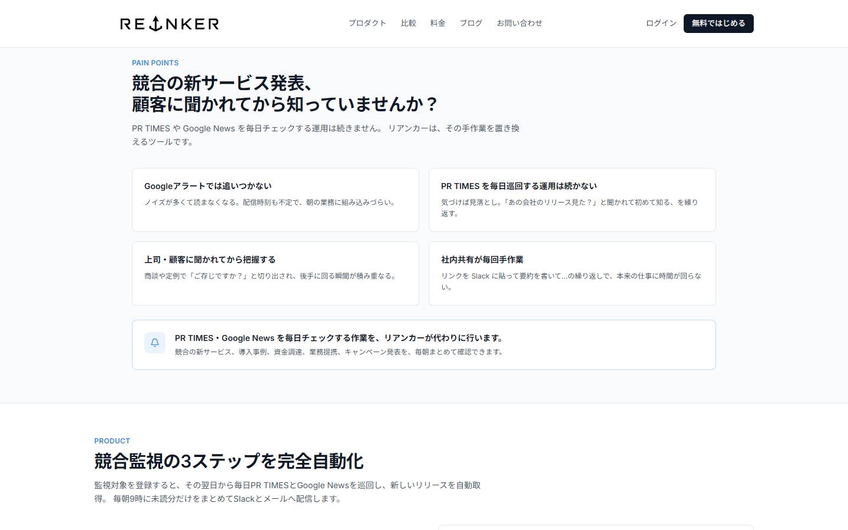Image resolution: width=848 pixels, height=530 pixels.
Task: Navigate to the ブログ link
Action: coord(471,23)
